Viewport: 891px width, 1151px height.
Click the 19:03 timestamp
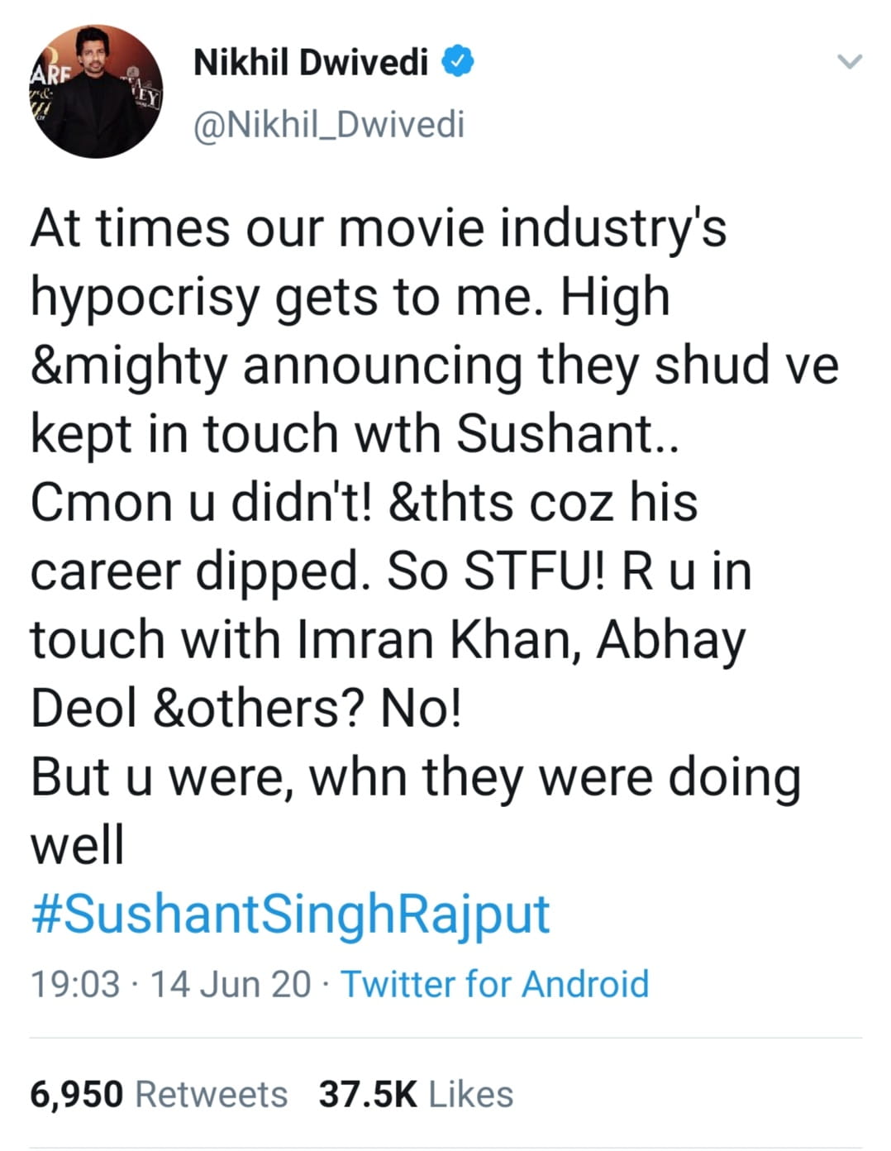pyautogui.click(x=74, y=984)
